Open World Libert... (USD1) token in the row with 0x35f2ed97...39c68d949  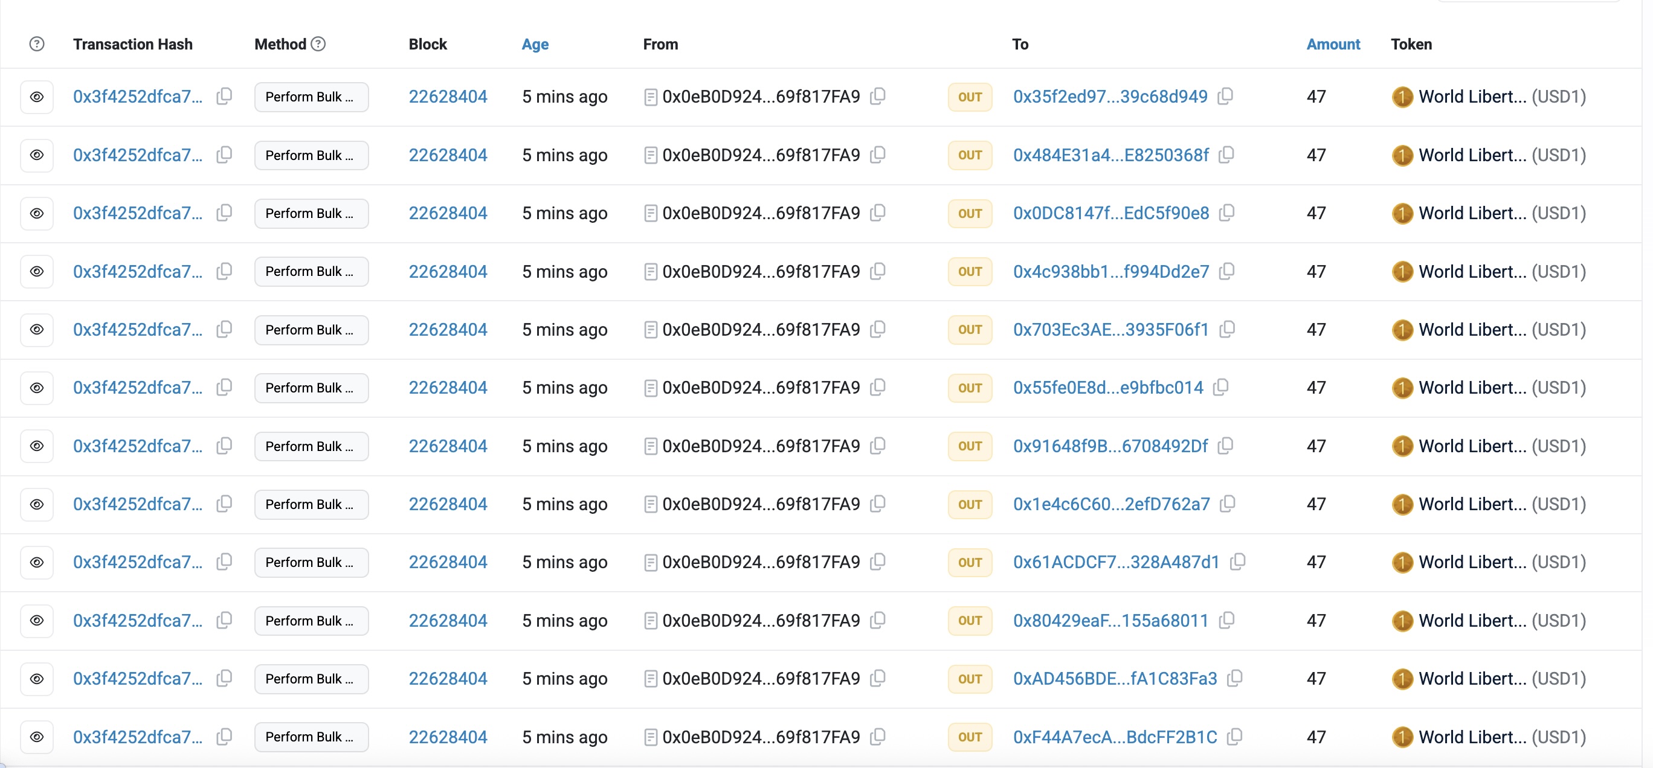1472,97
